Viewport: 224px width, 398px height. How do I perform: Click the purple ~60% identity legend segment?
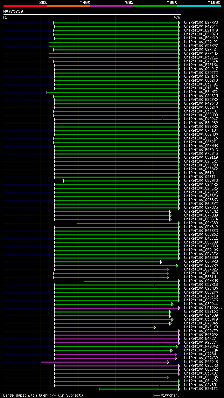click(112, 6)
